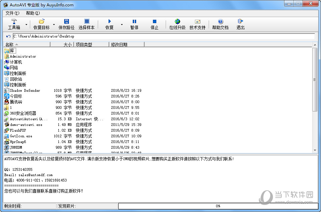This screenshot has height=212, width=321.
Task: Open the 帮助 menu
Action: click(33, 13)
